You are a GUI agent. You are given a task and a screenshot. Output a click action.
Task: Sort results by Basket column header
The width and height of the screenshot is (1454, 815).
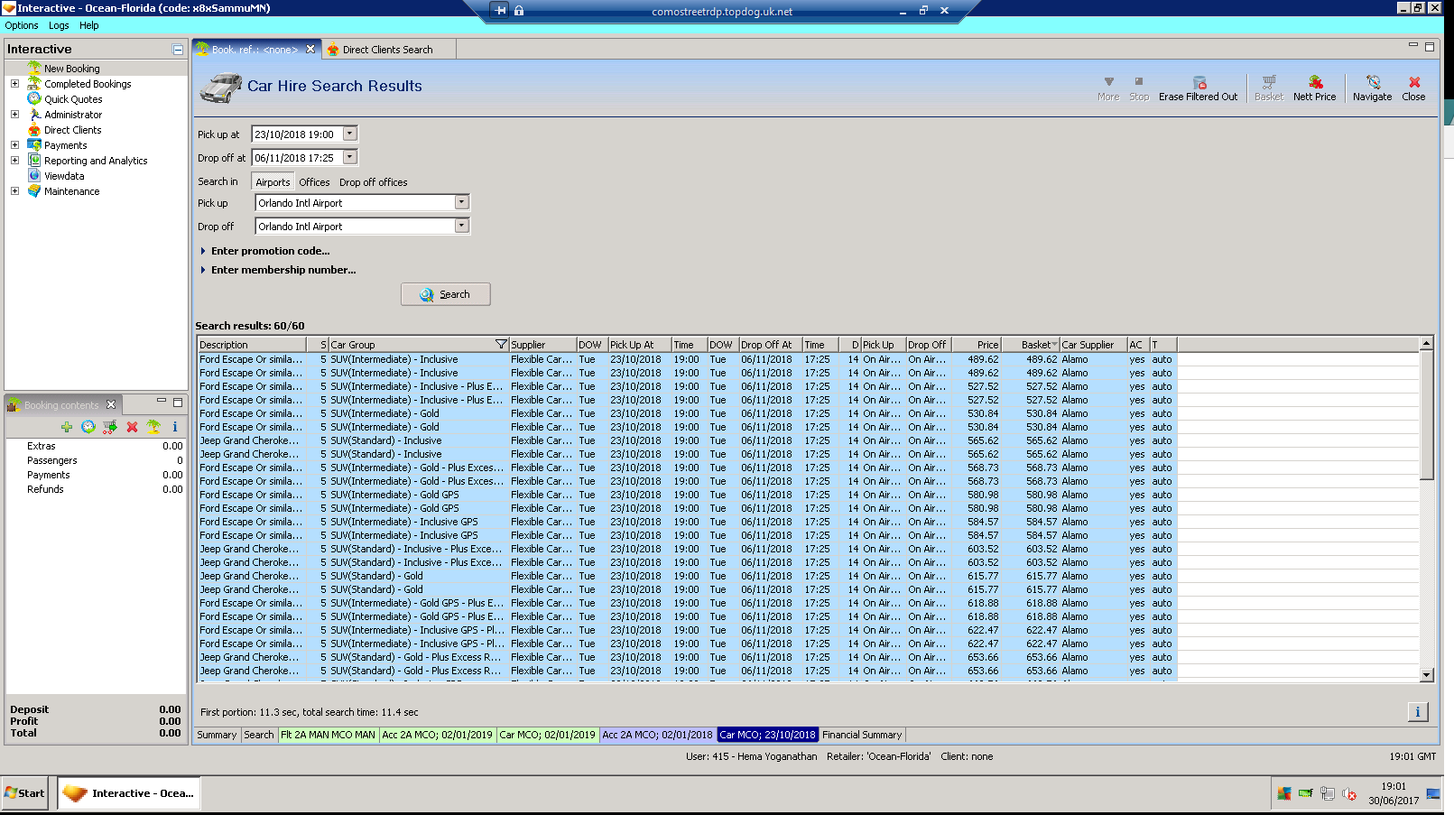tap(1031, 345)
